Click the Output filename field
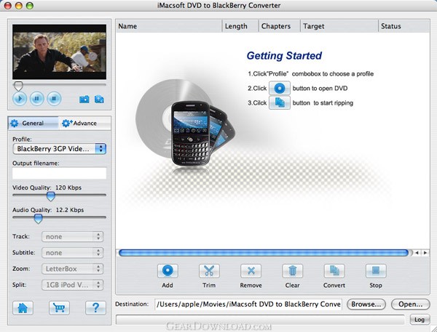 tap(60, 173)
